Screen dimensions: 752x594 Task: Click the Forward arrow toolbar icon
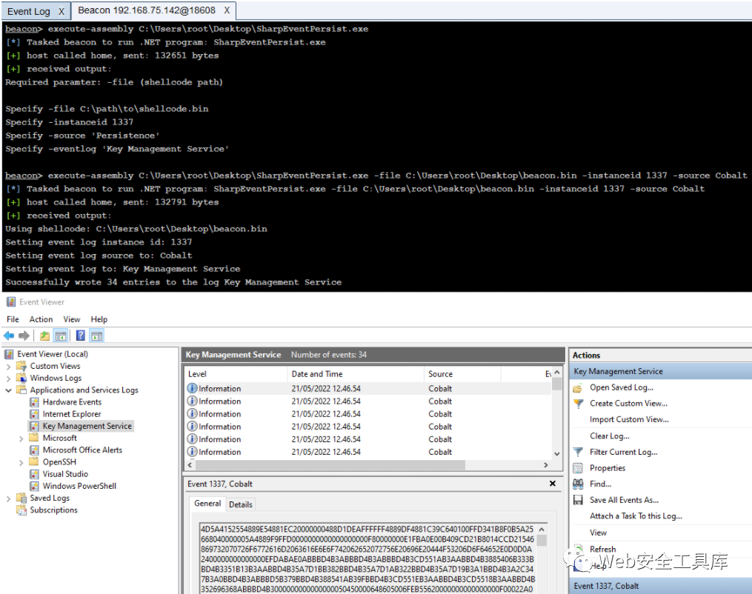pyautogui.click(x=24, y=336)
